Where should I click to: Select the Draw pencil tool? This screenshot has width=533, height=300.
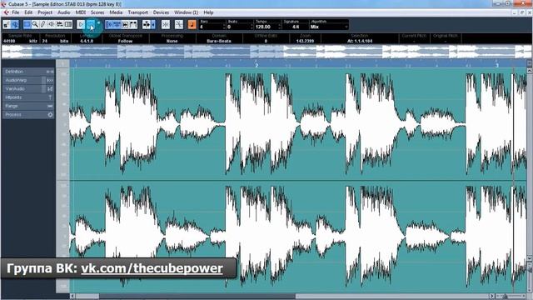[43, 24]
